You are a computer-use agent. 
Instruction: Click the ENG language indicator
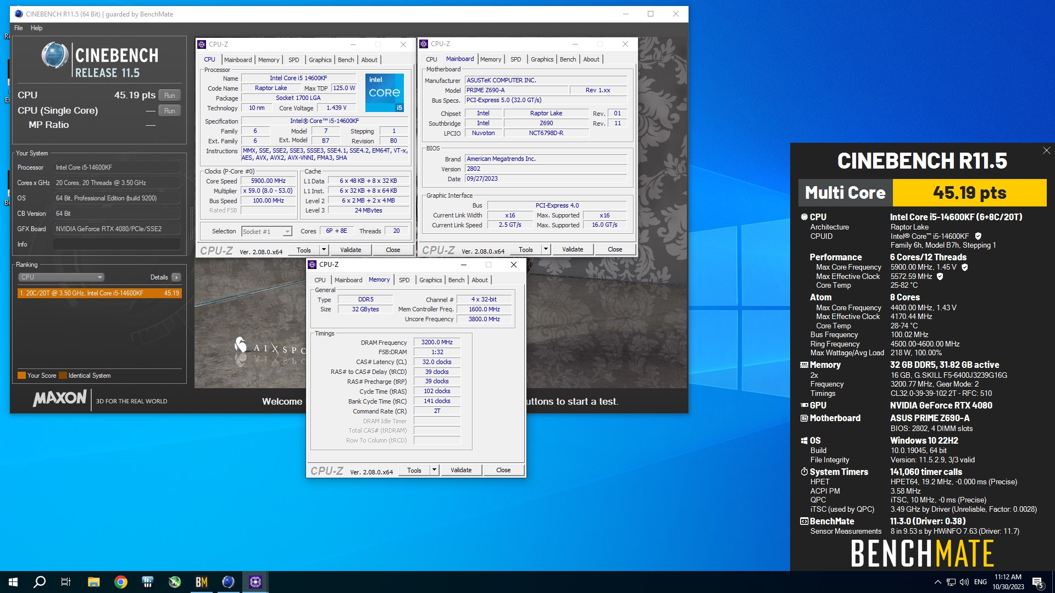(x=980, y=582)
